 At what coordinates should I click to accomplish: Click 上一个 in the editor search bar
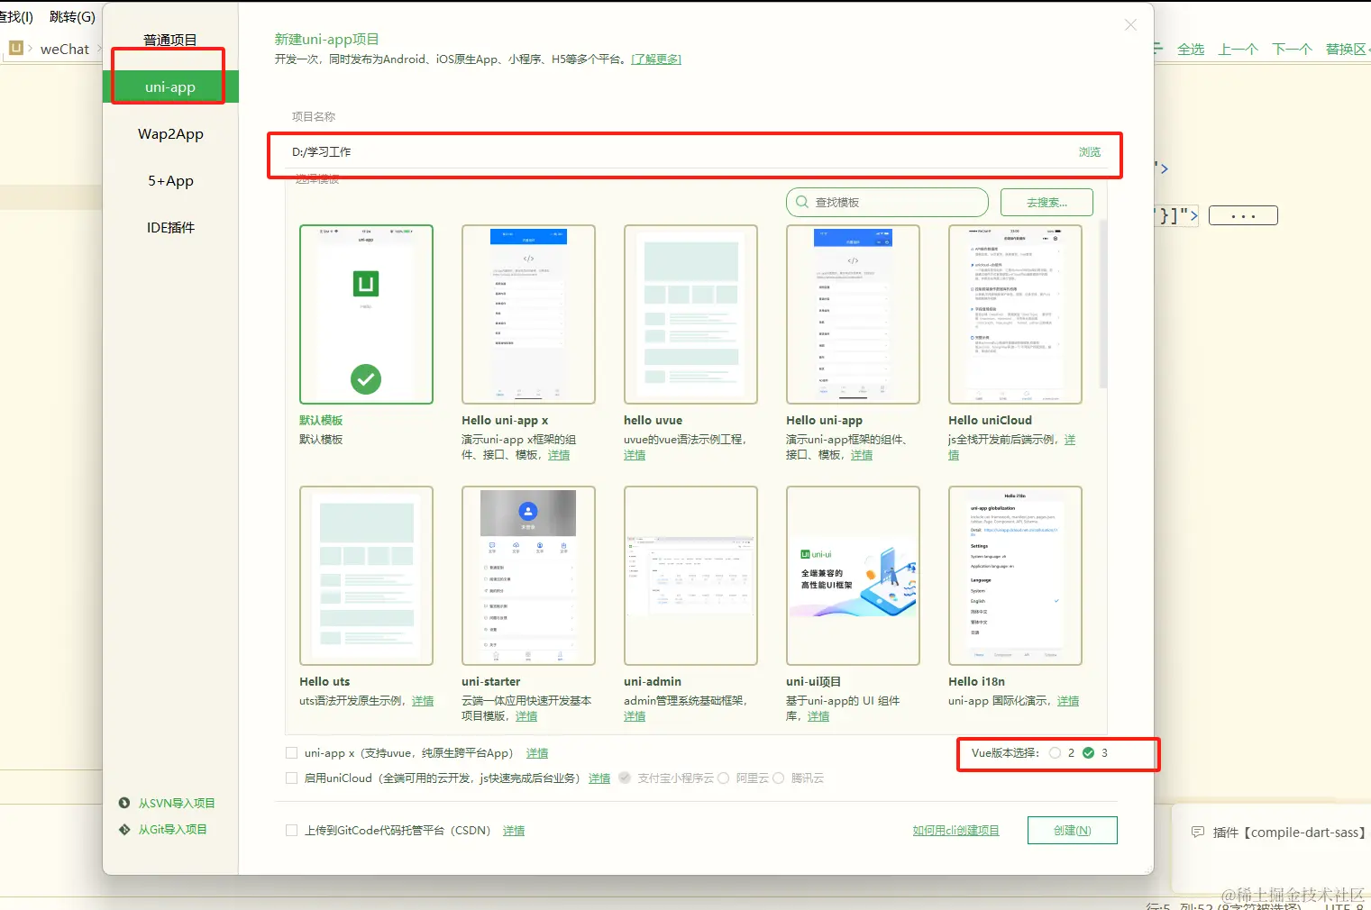(1238, 50)
